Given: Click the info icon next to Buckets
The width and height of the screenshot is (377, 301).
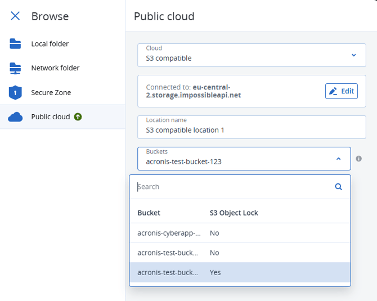Looking at the screenshot, I should [x=359, y=159].
